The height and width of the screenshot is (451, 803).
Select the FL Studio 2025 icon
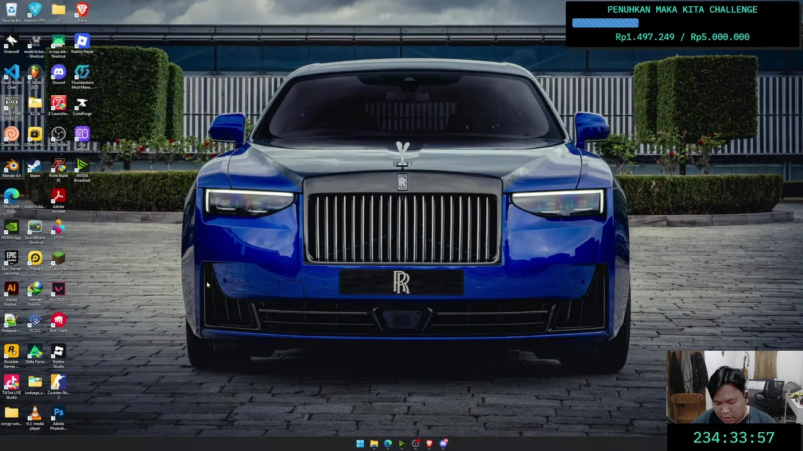(35, 77)
